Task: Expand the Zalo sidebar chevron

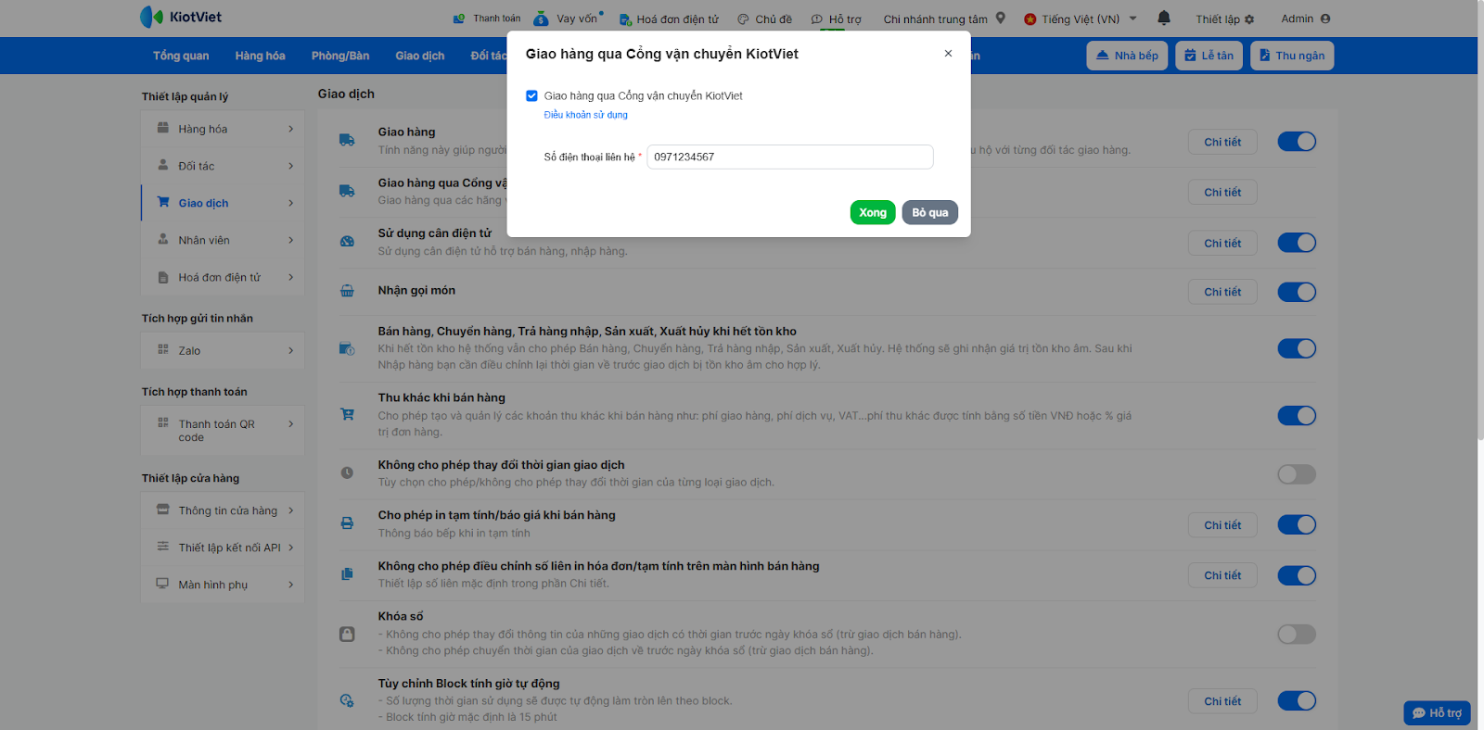Action: [x=290, y=350]
